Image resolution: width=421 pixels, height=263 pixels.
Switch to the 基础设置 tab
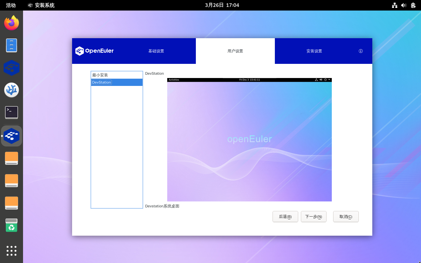(x=156, y=51)
